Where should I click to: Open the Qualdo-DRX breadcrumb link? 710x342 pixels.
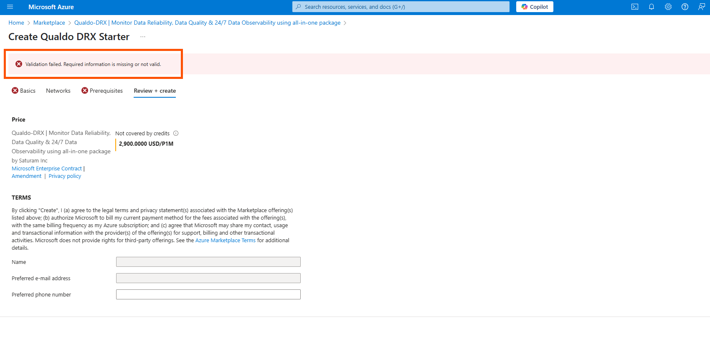click(x=207, y=23)
